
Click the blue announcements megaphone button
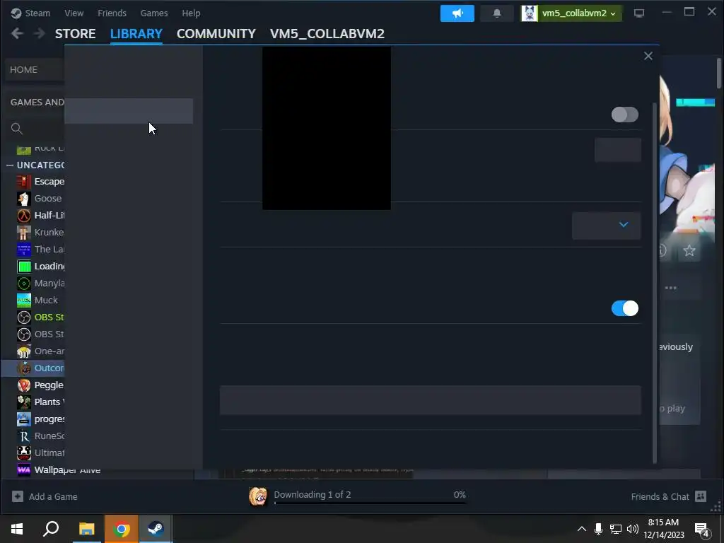(457, 13)
